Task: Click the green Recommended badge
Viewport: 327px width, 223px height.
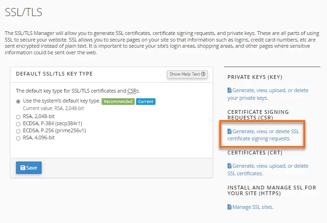Action: [119, 101]
